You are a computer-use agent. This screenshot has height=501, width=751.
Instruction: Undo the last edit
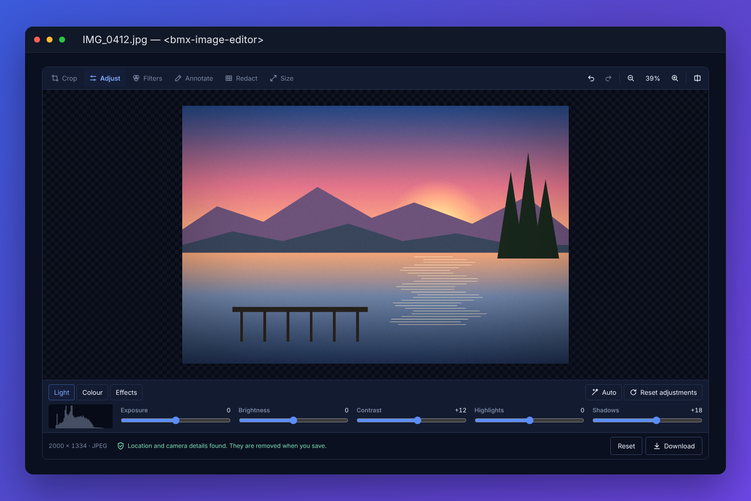pos(591,78)
